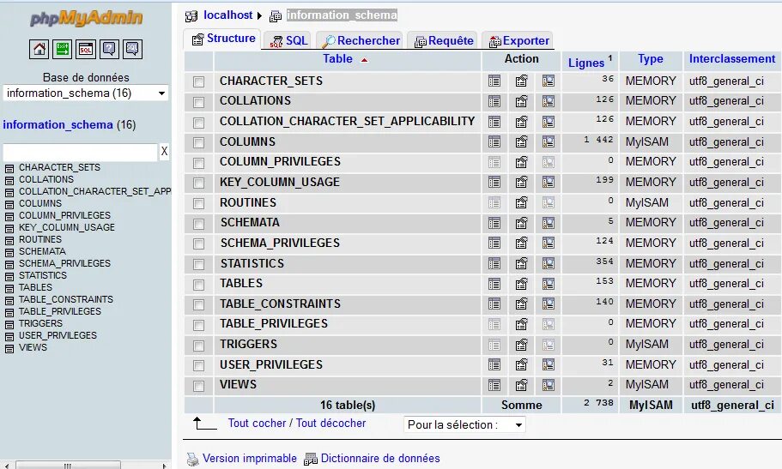Open the 'Pour la sélection' dropdown
This screenshot has height=469, width=782.
pos(464,424)
